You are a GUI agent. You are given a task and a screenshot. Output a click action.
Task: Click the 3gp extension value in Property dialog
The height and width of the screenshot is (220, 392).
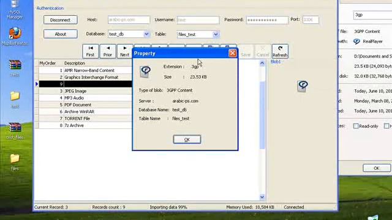195,67
